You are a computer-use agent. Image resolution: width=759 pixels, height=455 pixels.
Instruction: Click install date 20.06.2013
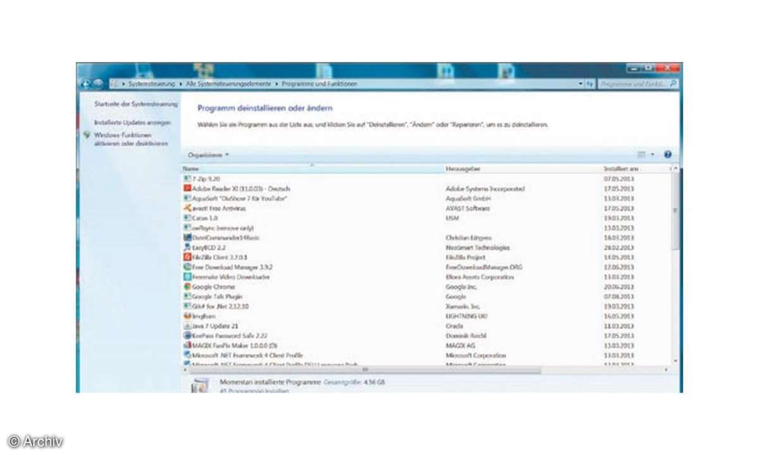(619, 287)
